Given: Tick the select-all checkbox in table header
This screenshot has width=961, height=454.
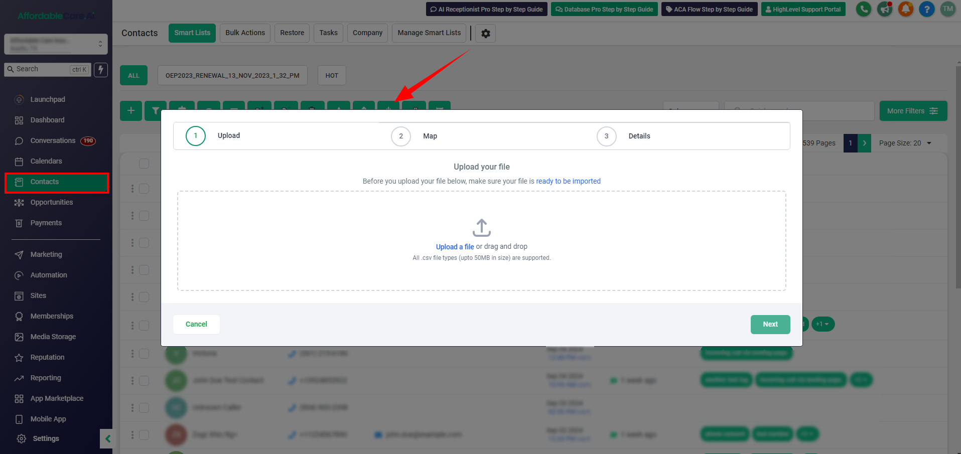Looking at the screenshot, I should (x=144, y=164).
